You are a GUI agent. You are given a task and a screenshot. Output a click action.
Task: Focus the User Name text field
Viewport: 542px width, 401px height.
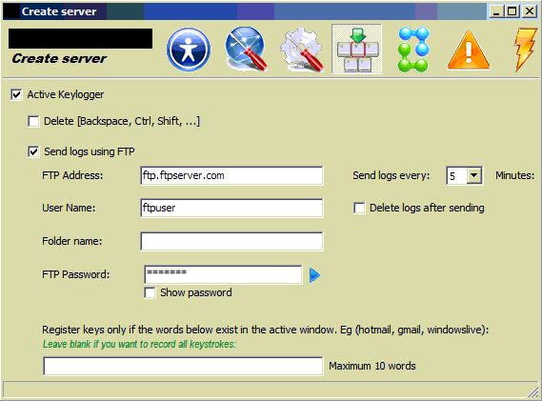[x=231, y=208]
